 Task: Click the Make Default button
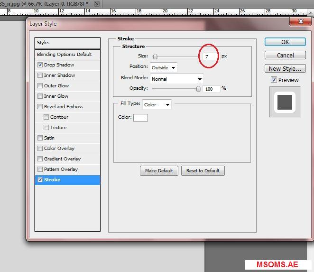coord(159,171)
